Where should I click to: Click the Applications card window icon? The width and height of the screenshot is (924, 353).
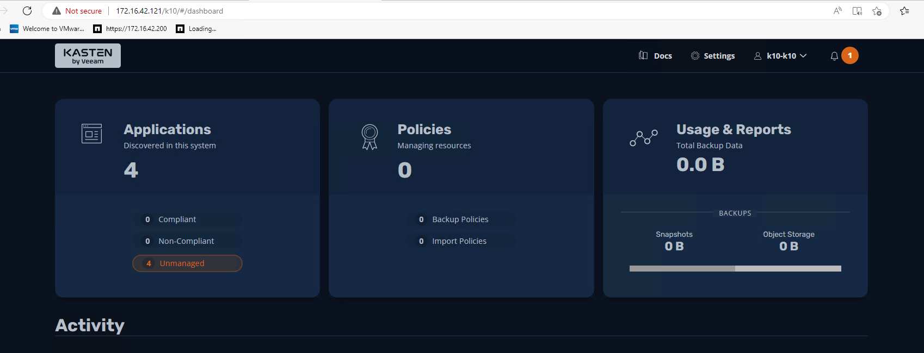91,134
